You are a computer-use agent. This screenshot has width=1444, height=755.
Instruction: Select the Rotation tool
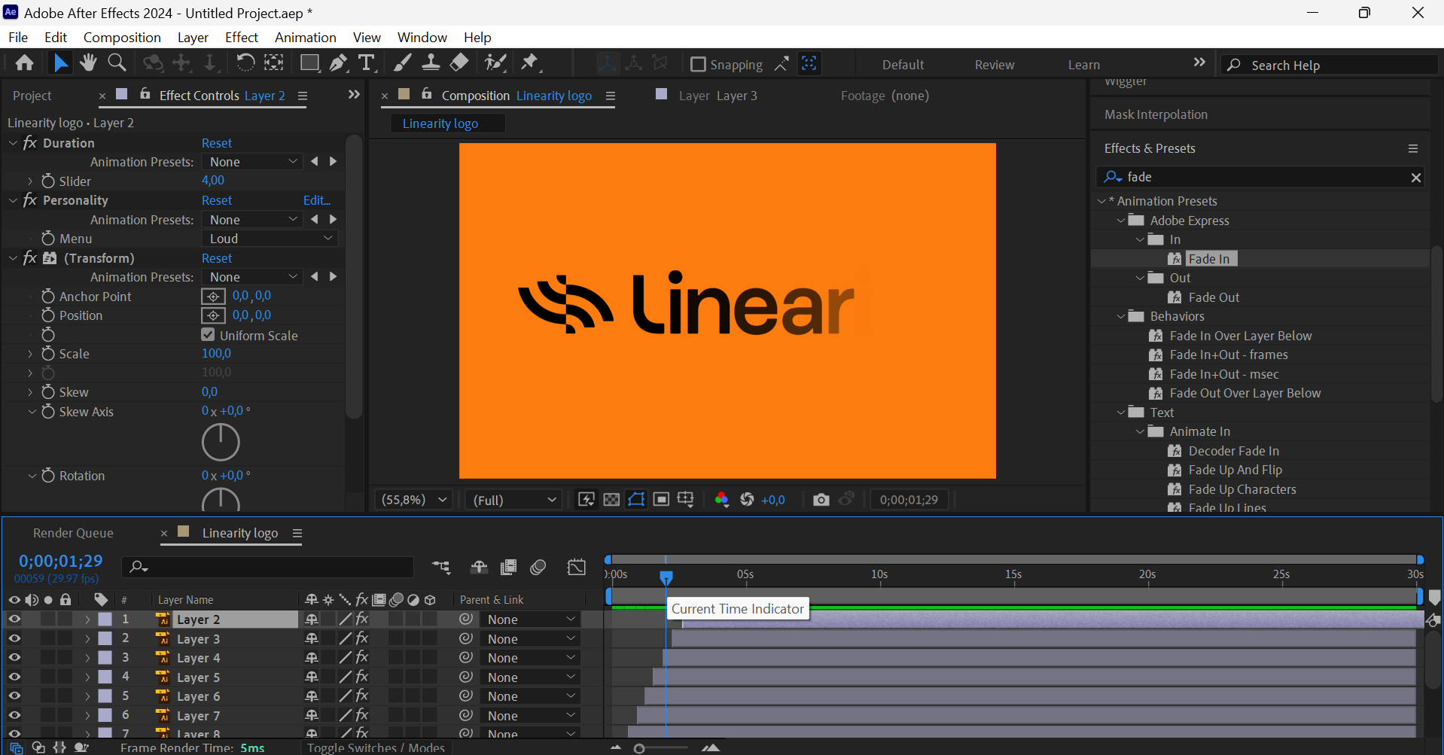(x=245, y=63)
